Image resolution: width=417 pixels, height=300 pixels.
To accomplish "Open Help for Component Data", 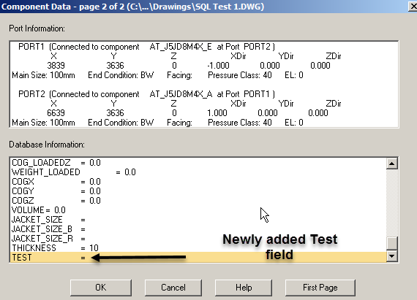I will [244, 288].
